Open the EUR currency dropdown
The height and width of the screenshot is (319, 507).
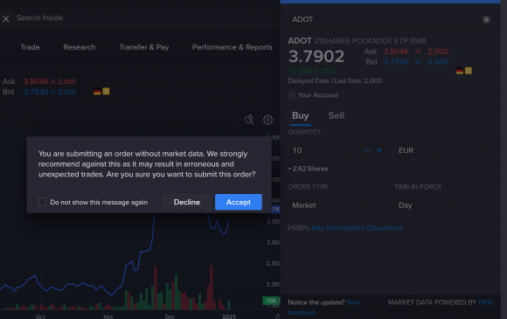443,150
